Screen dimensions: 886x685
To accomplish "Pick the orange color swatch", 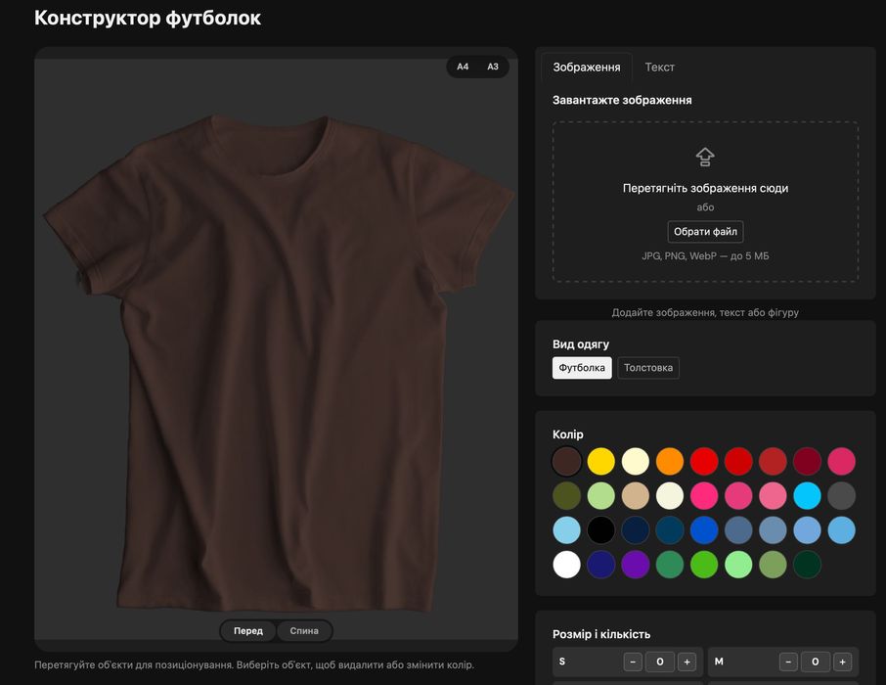I will 670,461.
